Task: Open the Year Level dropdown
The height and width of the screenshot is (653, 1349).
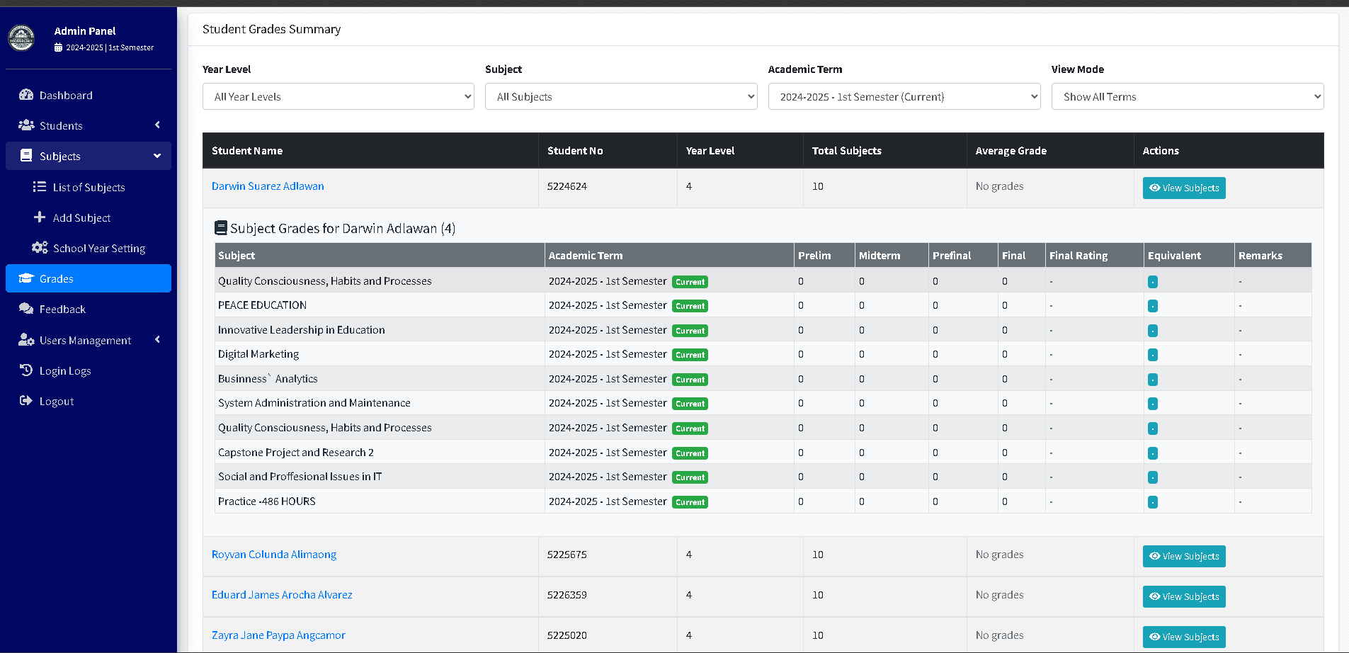Action: (x=338, y=96)
